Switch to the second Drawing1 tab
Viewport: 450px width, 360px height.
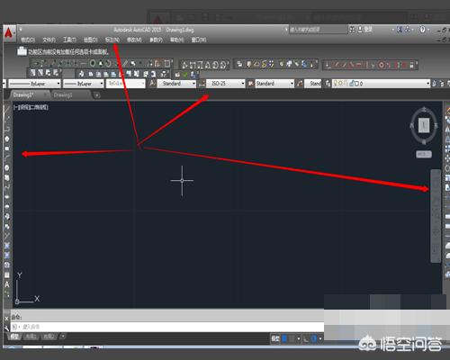point(63,95)
